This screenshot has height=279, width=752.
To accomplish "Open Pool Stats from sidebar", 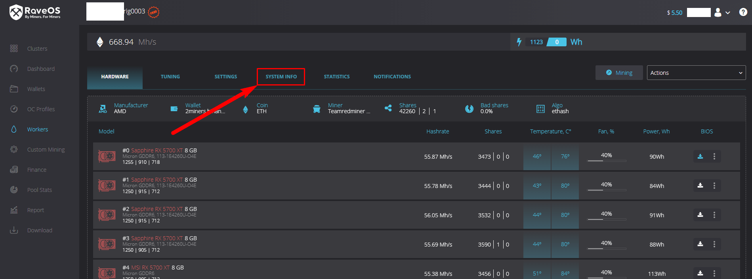I will point(39,190).
